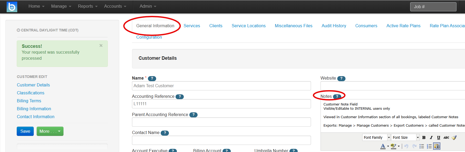Click the clock icon beside Central Daylight Time
This screenshot has width=465, height=152.
pos(18,30)
